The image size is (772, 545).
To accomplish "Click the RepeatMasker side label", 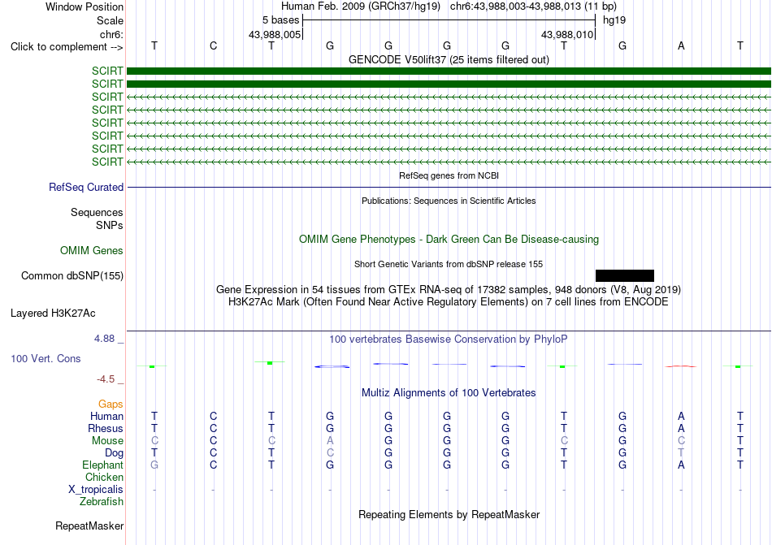I will pyautogui.click(x=89, y=526).
